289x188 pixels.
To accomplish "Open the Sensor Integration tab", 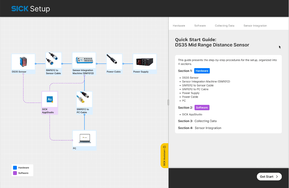I will pyautogui.click(x=255, y=26).
